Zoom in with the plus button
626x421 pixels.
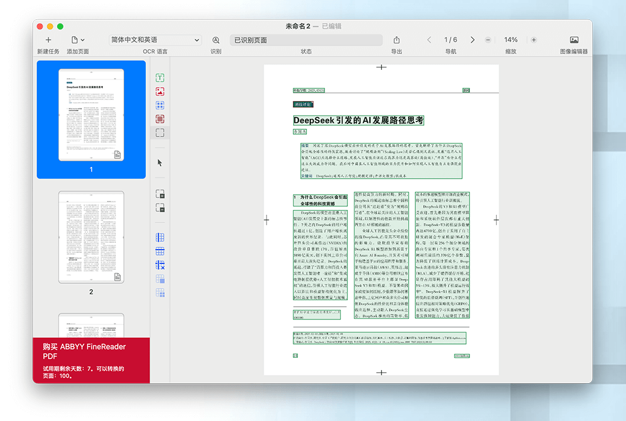coord(534,40)
